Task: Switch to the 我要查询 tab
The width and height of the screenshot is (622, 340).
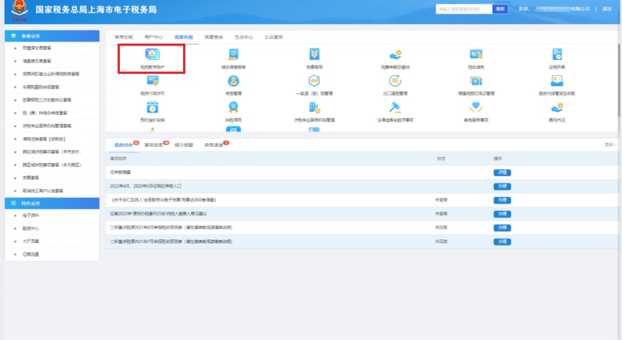Action: [x=213, y=37]
